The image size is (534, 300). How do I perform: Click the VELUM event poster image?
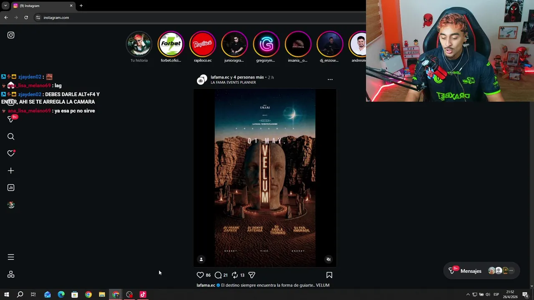coord(265,177)
